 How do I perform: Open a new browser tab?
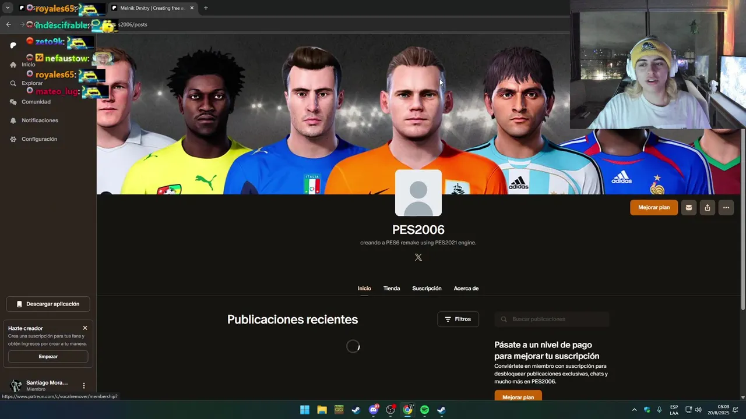point(206,8)
